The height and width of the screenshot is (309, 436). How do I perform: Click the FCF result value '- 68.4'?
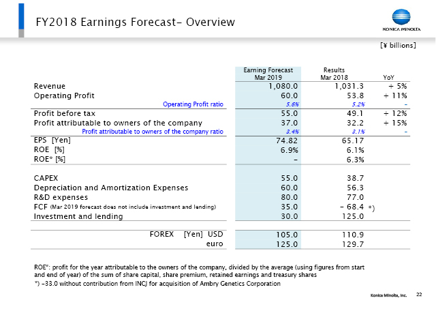(x=352, y=207)
